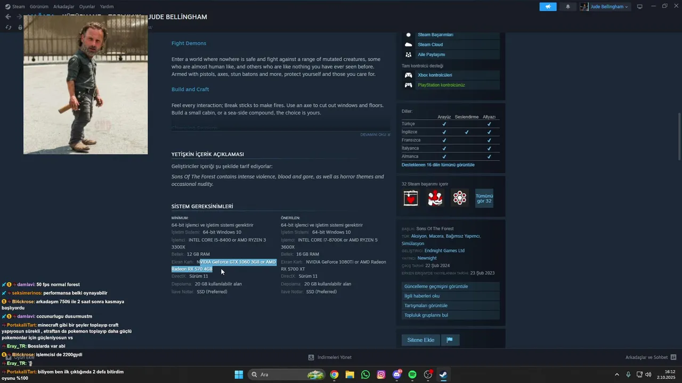Open Spotify from the taskbar
Viewport: 682px width, 383px height.
tap(412, 374)
